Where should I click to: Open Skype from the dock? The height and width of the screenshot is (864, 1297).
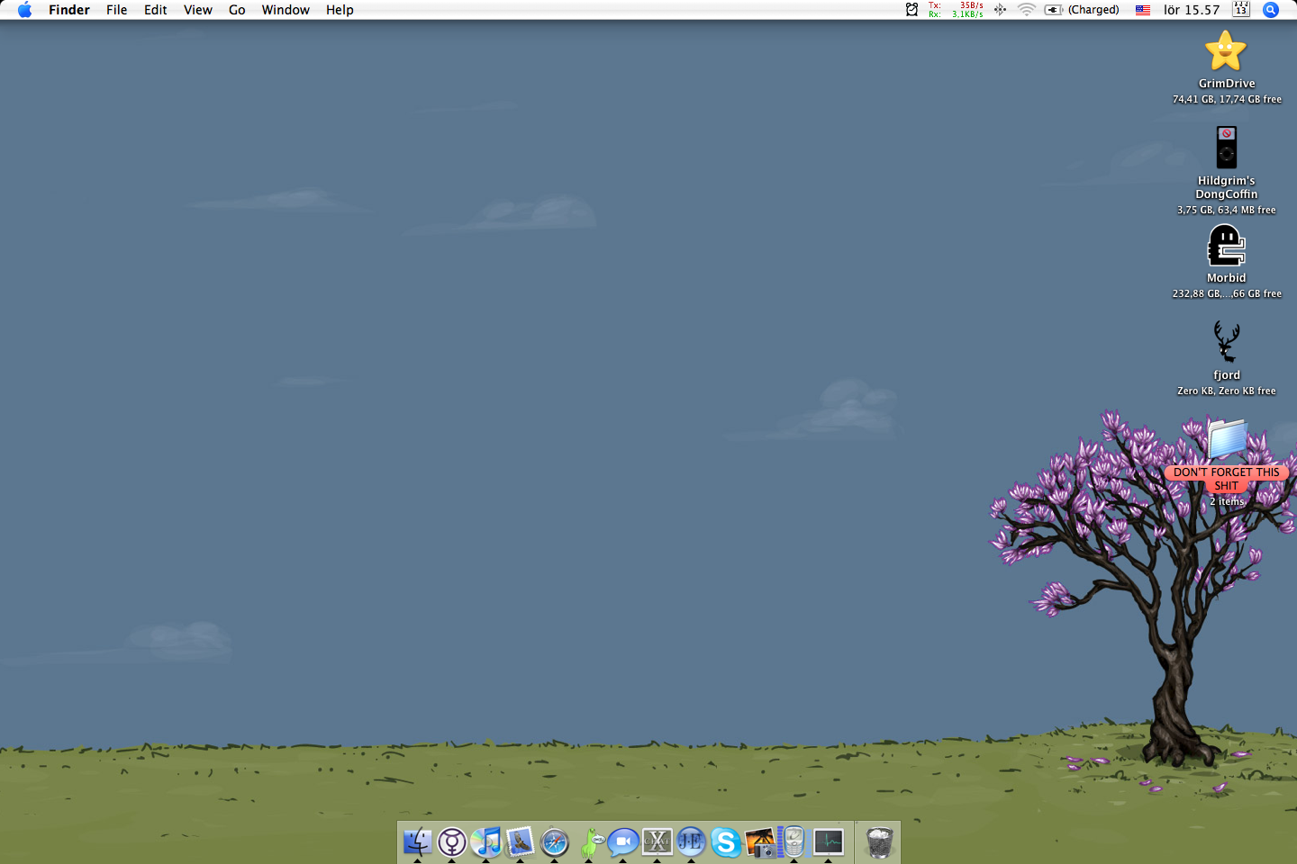click(x=725, y=842)
